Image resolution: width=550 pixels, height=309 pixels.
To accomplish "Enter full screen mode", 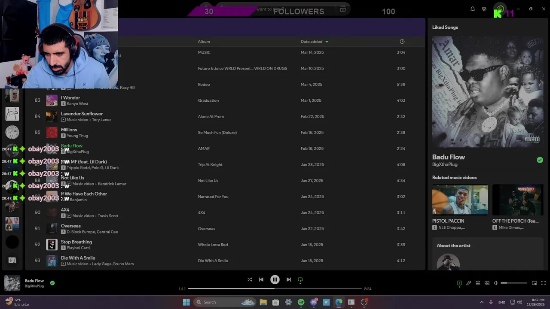I will [544, 283].
